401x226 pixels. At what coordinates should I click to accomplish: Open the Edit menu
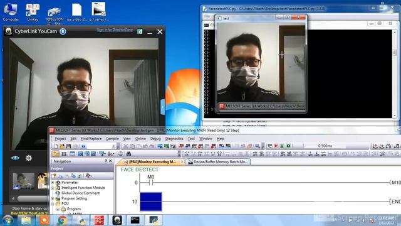(73, 139)
